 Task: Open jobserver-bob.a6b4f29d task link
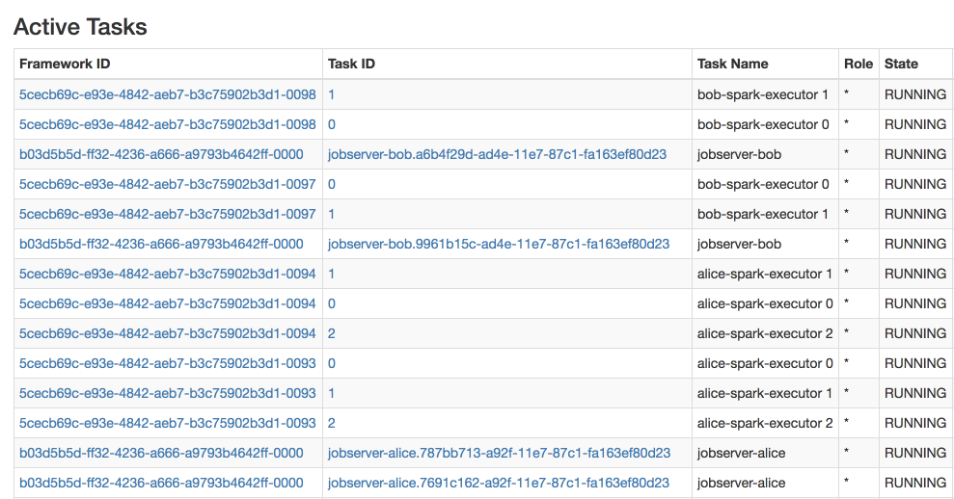[497, 154]
